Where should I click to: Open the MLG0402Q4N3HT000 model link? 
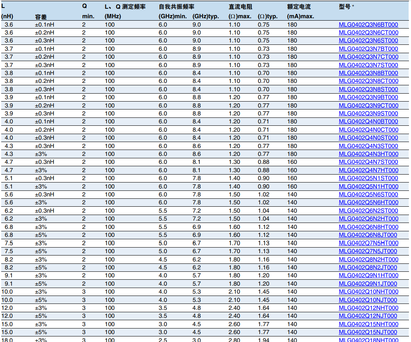tap(368, 154)
